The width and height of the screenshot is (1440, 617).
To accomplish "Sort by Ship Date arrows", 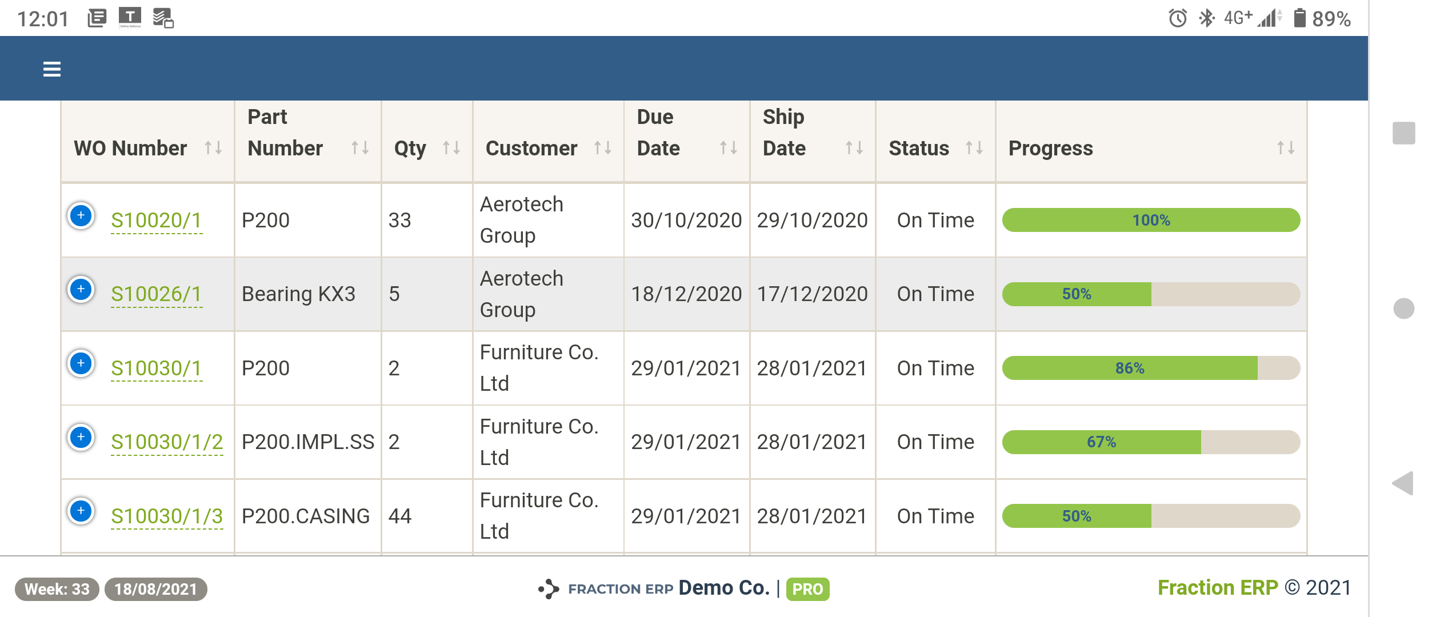I will pos(854,149).
